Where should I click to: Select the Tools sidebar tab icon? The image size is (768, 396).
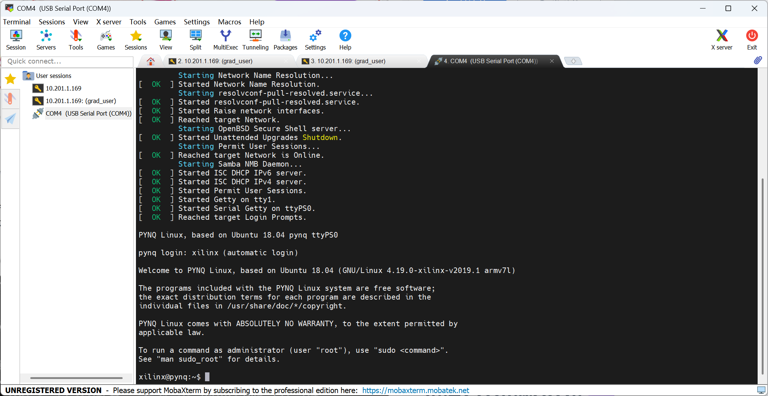tap(10, 99)
